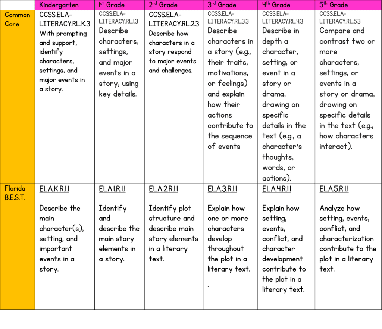Open the ELA.K.R.1.1 underlined standard code
This screenshot has height=329, width=382.
[54, 189]
